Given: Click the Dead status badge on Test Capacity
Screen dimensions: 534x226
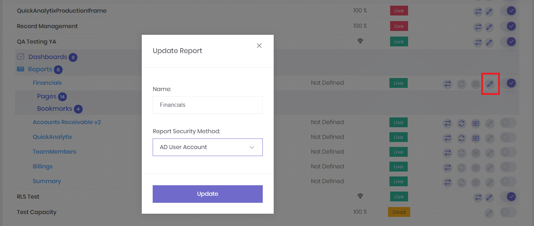Looking at the screenshot, I should pos(399,212).
